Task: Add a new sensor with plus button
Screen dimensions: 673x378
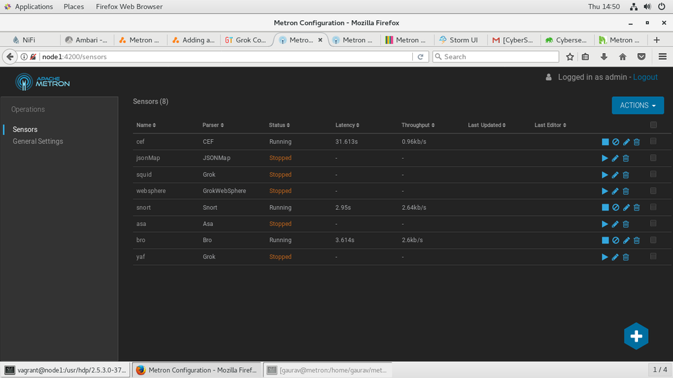Action: [x=636, y=336]
